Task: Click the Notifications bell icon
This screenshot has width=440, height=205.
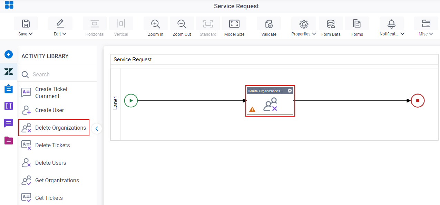Action: (x=391, y=23)
